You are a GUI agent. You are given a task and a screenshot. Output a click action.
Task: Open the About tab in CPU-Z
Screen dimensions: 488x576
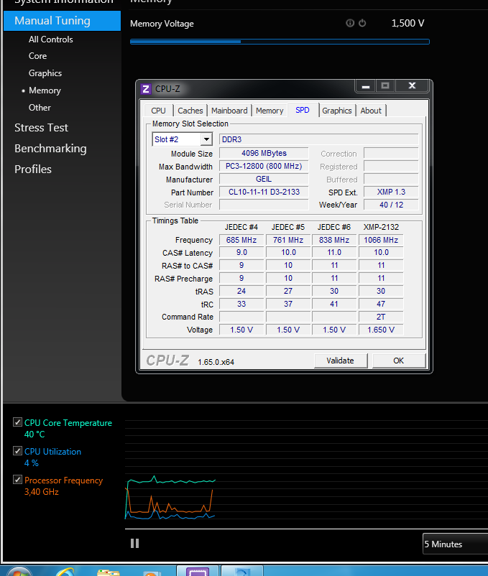(x=371, y=111)
